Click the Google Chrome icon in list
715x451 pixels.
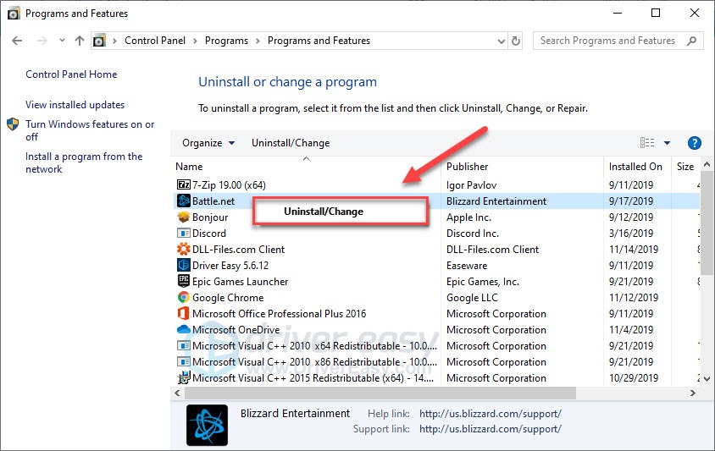click(183, 298)
